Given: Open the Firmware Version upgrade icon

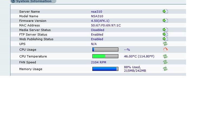Looking at the screenshot, I should (165, 20).
